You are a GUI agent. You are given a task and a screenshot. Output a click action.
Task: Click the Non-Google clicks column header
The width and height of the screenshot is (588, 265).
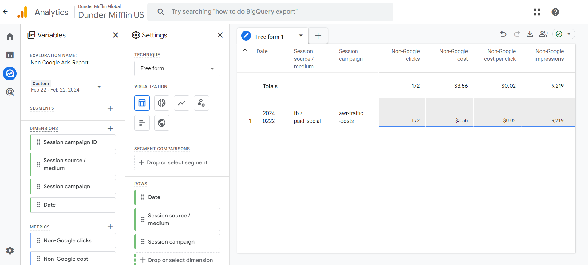click(x=405, y=55)
